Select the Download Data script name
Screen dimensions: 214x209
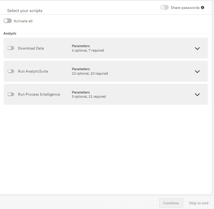coord(31,48)
